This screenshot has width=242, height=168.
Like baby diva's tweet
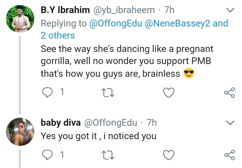point(168,155)
